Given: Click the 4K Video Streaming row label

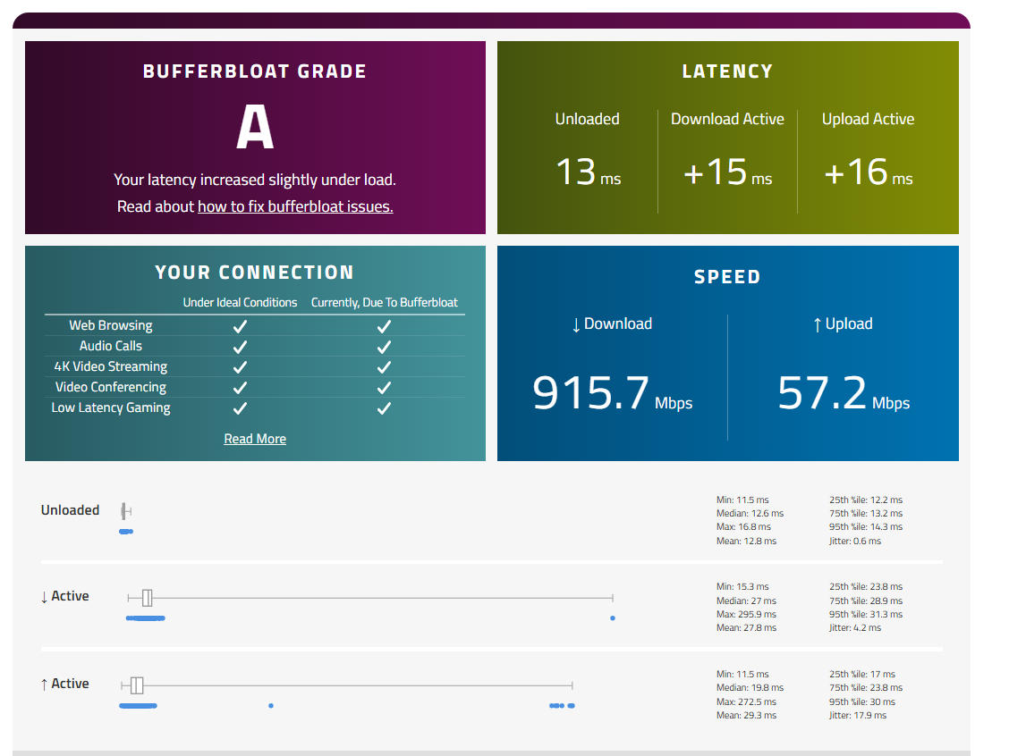Looking at the screenshot, I should (x=111, y=366).
